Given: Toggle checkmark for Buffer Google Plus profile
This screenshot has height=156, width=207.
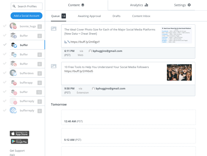Looking at the screenshot, I should (5, 63).
